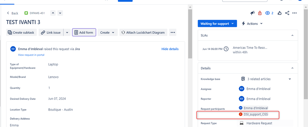The image size is (308, 127).
Task: Click the red lock restriction icon
Action: 260,13
